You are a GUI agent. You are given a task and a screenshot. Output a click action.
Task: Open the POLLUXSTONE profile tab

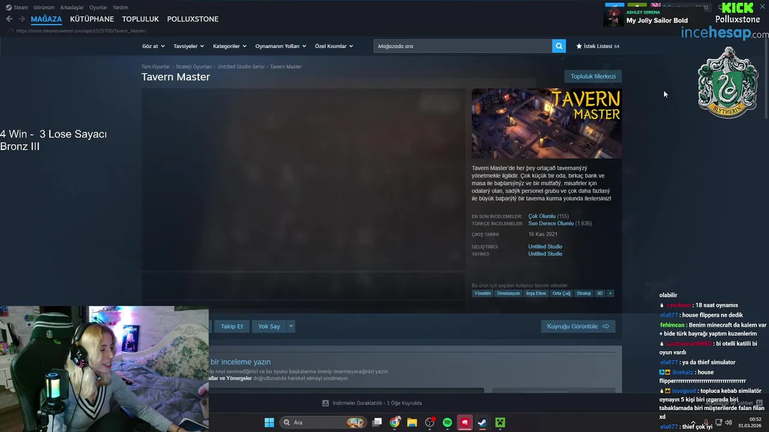(x=193, y=19)
